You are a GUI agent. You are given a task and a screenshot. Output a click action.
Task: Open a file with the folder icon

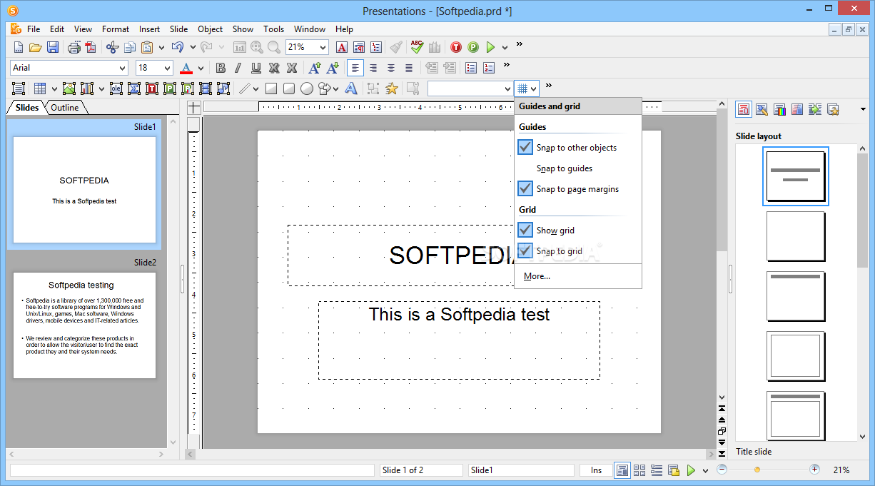(x=35, y=47)
